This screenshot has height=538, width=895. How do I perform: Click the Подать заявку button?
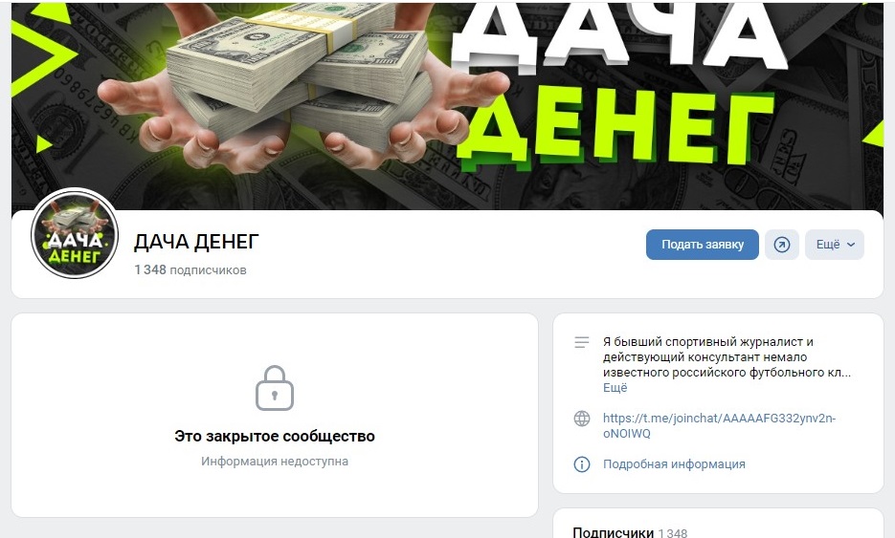702,245
